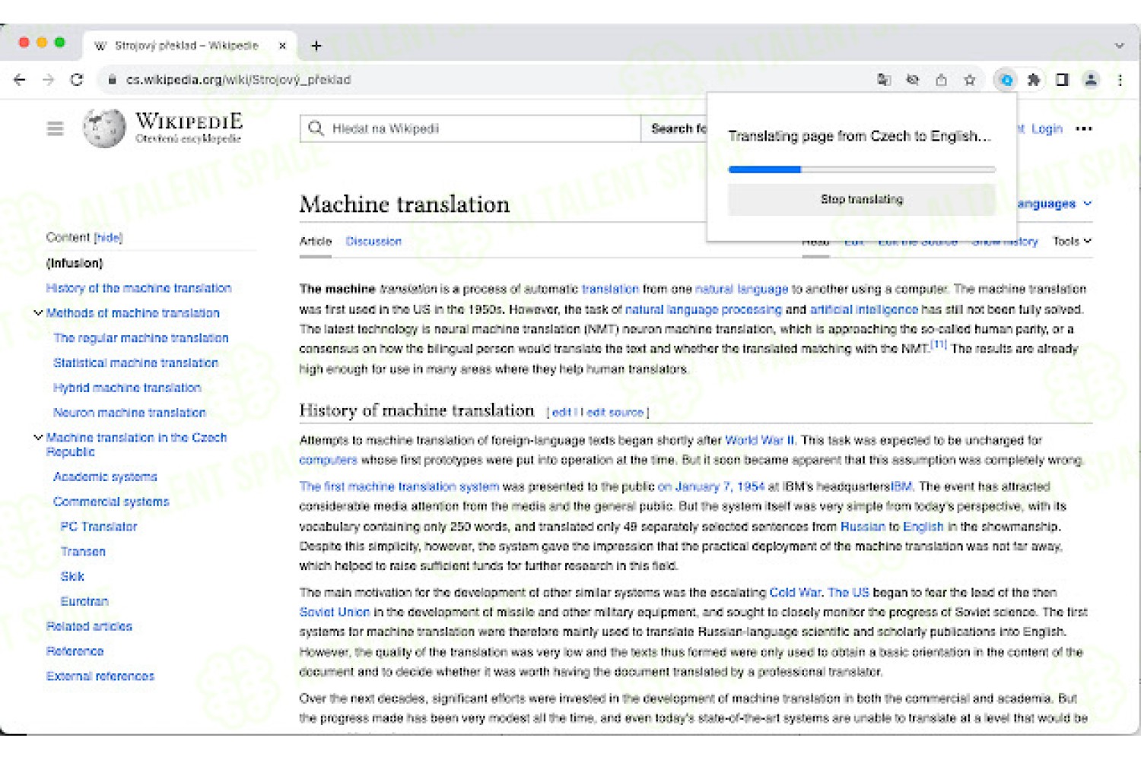The image size is (1141, 760).
Task: Select (Infusion) in the contents list
Action: (x=75, y=263)
